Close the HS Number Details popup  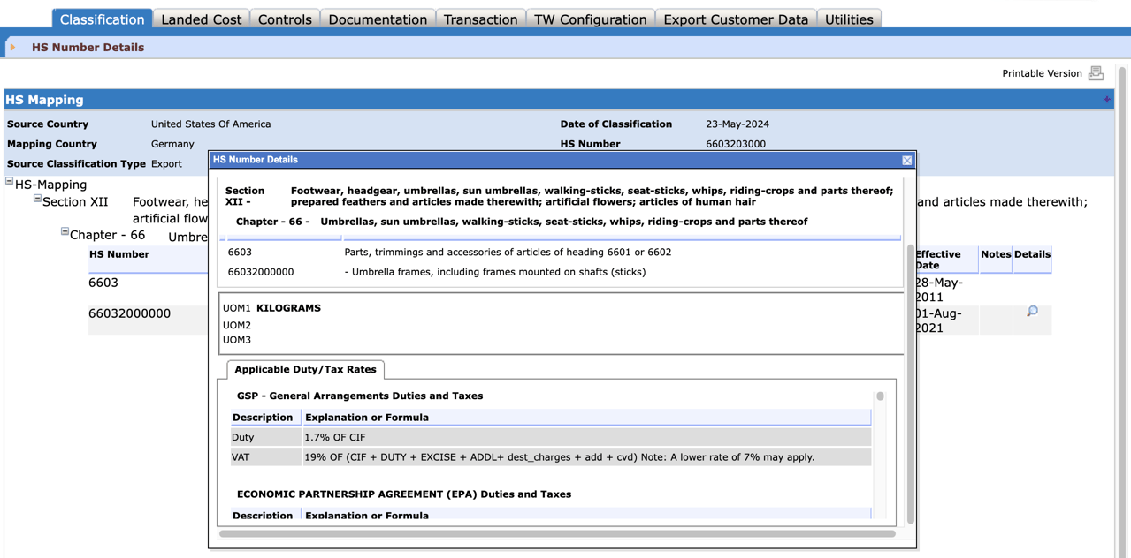906,160
